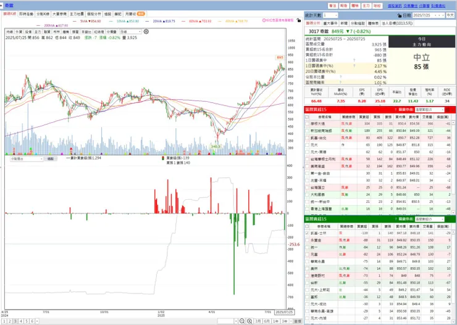Click the red icon in 區間買超15 header
This screenshot has height=325, width=457.
tap(448, 110)
